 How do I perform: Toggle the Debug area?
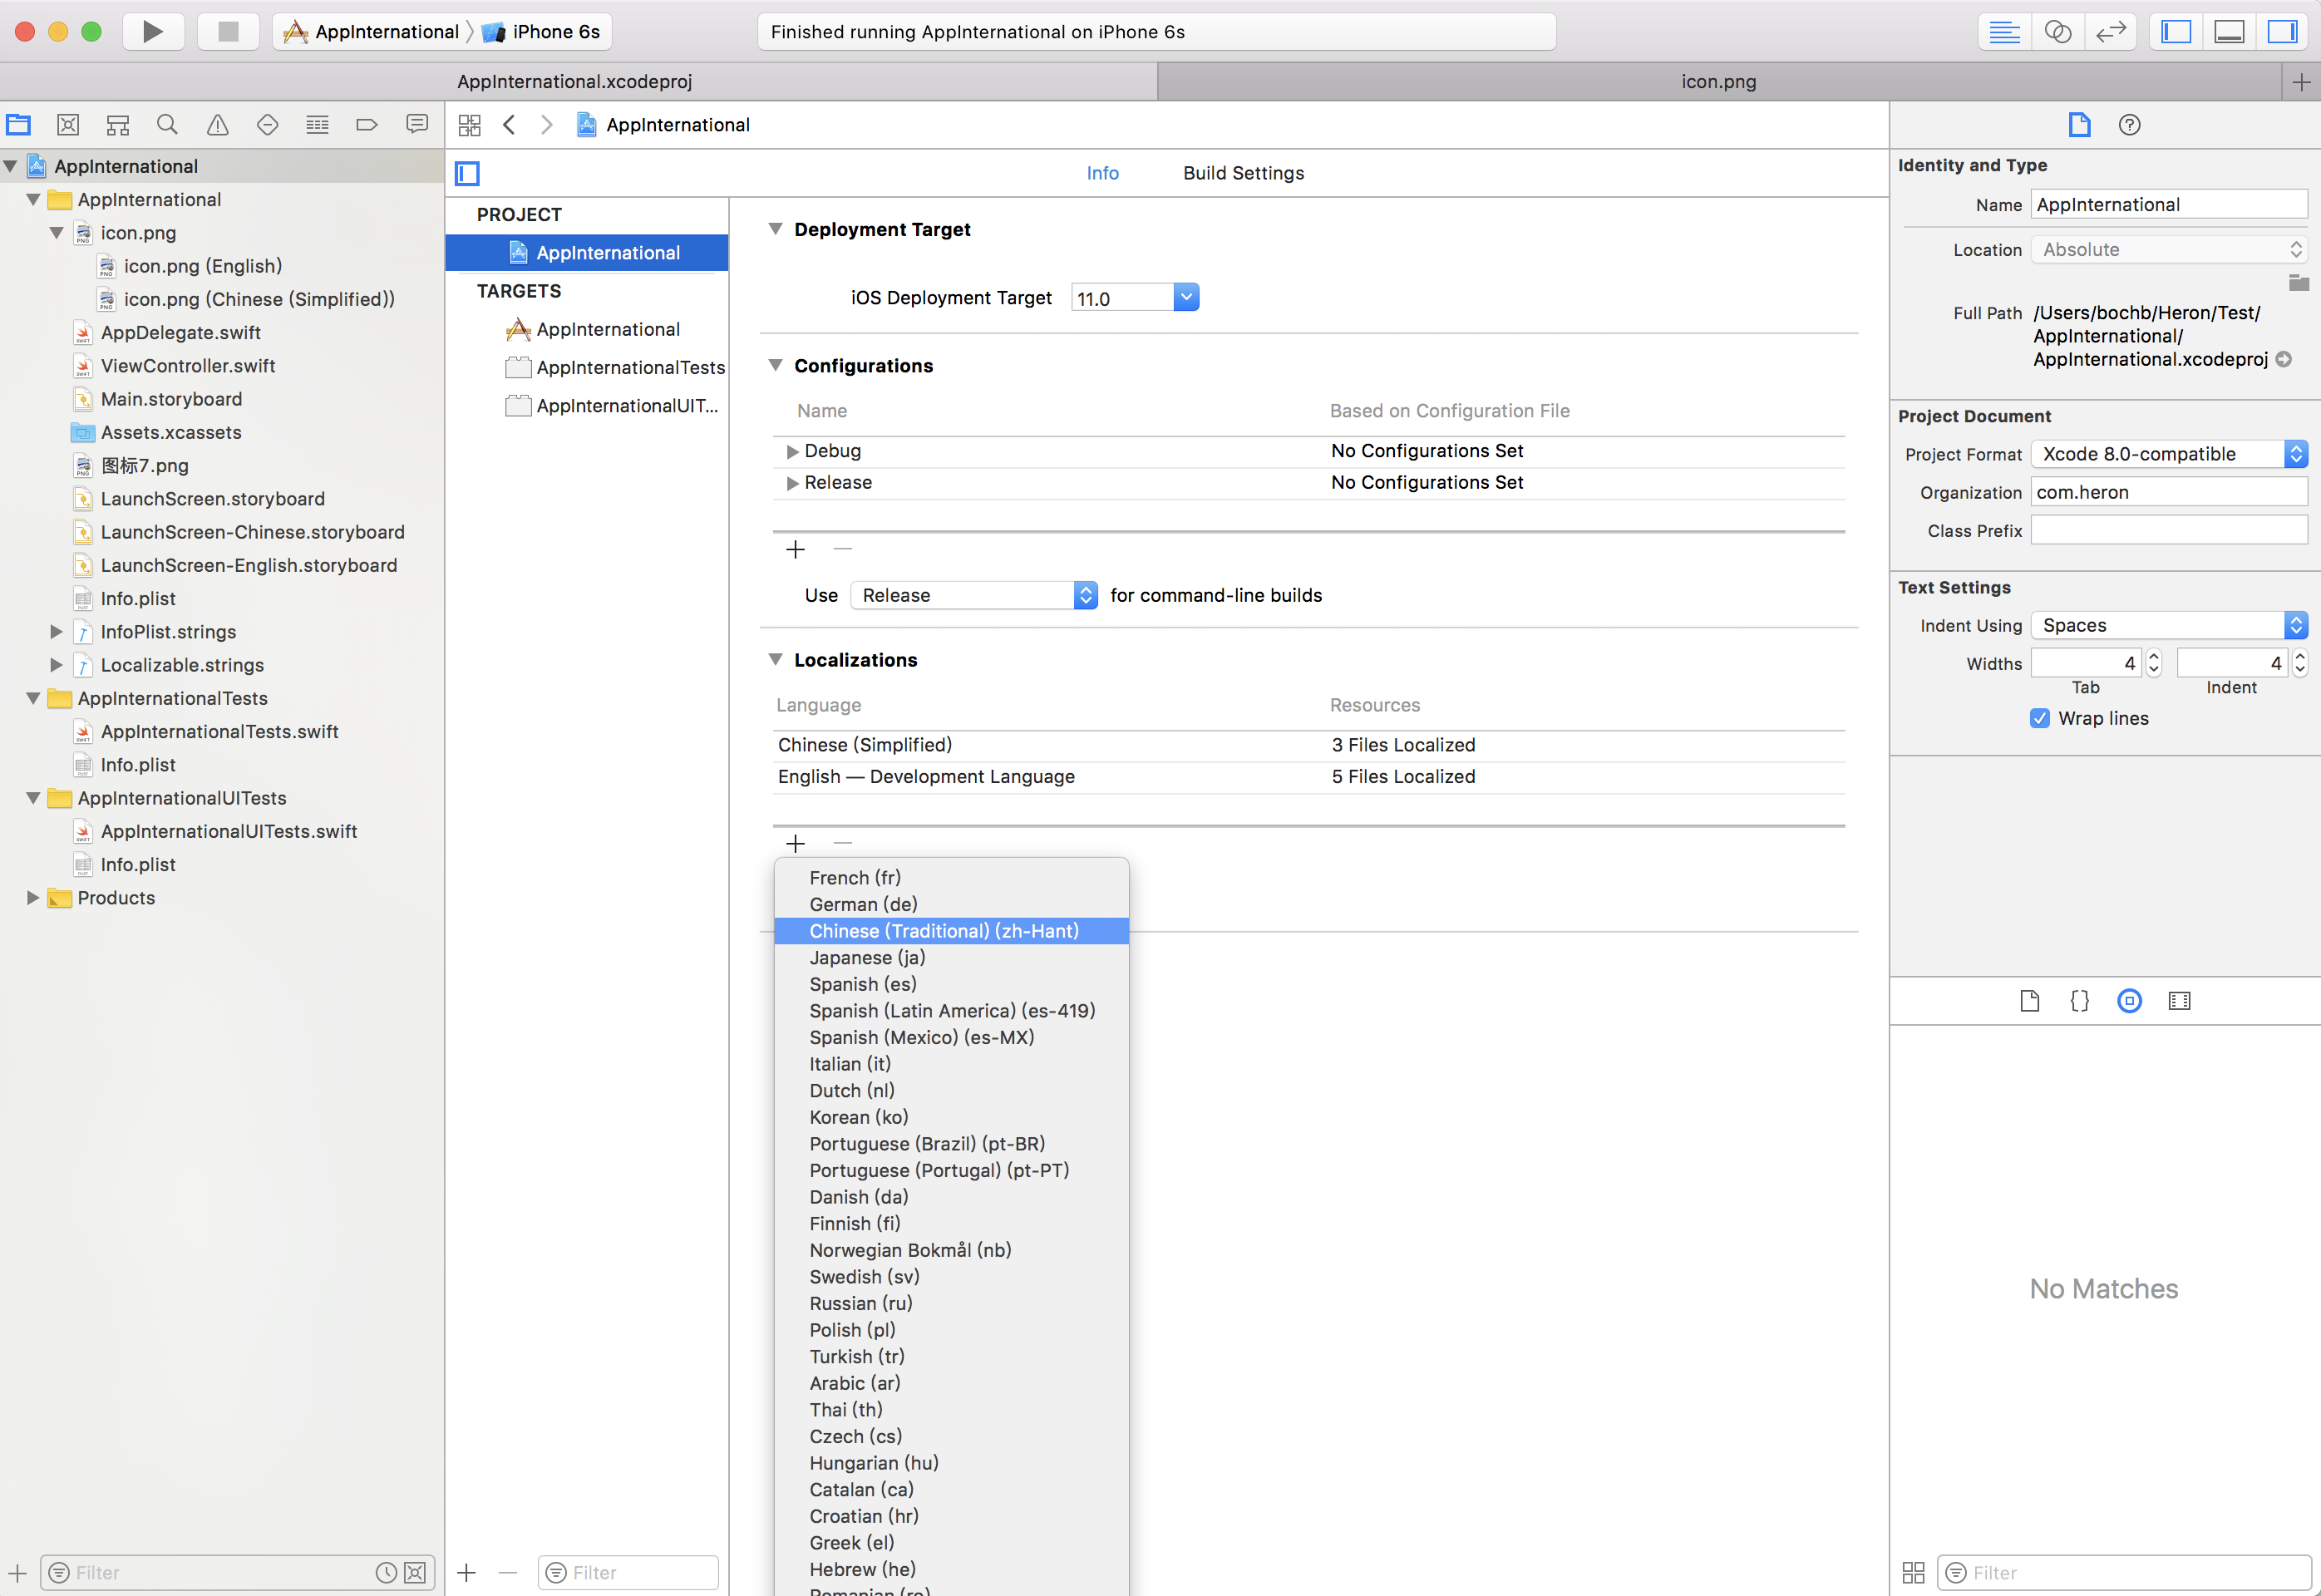click(x=2229, y=31)
